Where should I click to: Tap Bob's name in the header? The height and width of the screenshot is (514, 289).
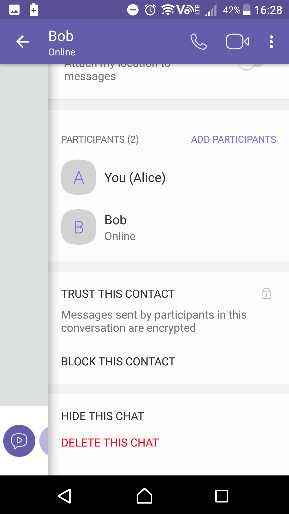pyautogui.click(x=61, y=36)
